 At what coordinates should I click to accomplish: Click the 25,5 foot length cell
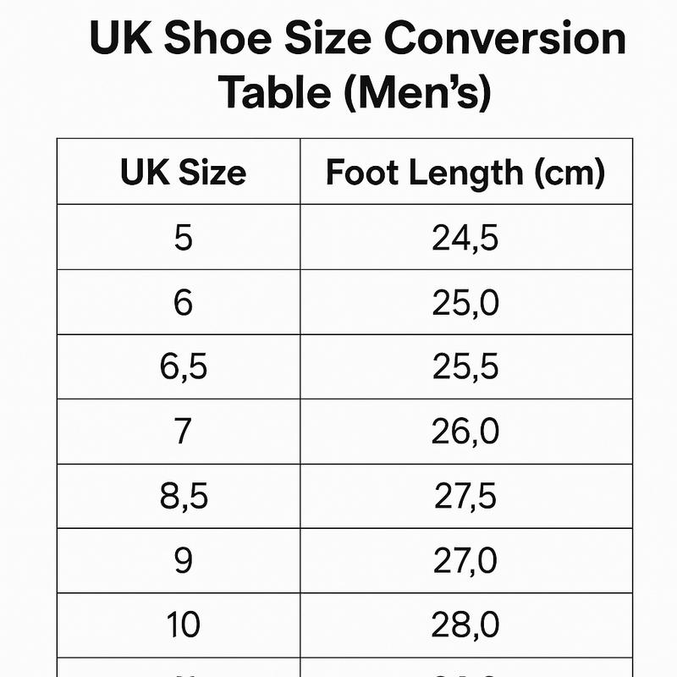tap(466, 366)
